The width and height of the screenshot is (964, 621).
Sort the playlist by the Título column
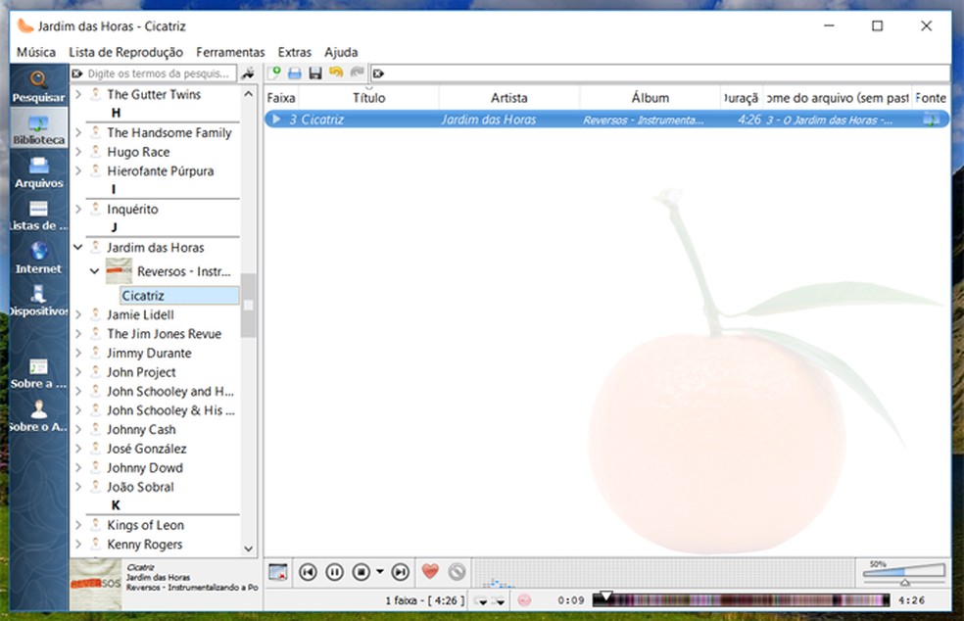click(x=369, y=97)
